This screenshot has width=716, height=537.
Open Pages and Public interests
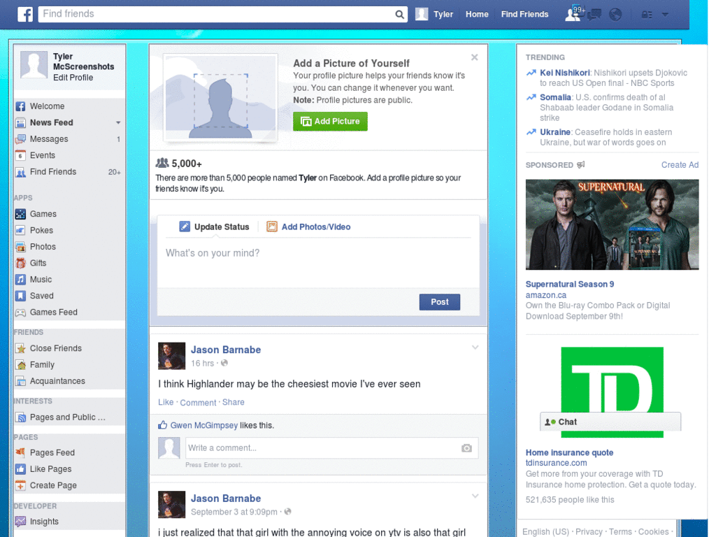pyautogui.click(x=67, y=417)
